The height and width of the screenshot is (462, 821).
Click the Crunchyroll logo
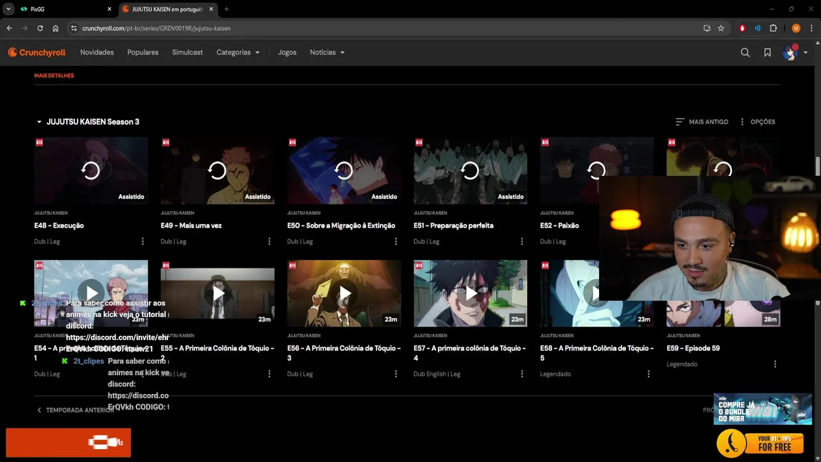click(37, 53)
